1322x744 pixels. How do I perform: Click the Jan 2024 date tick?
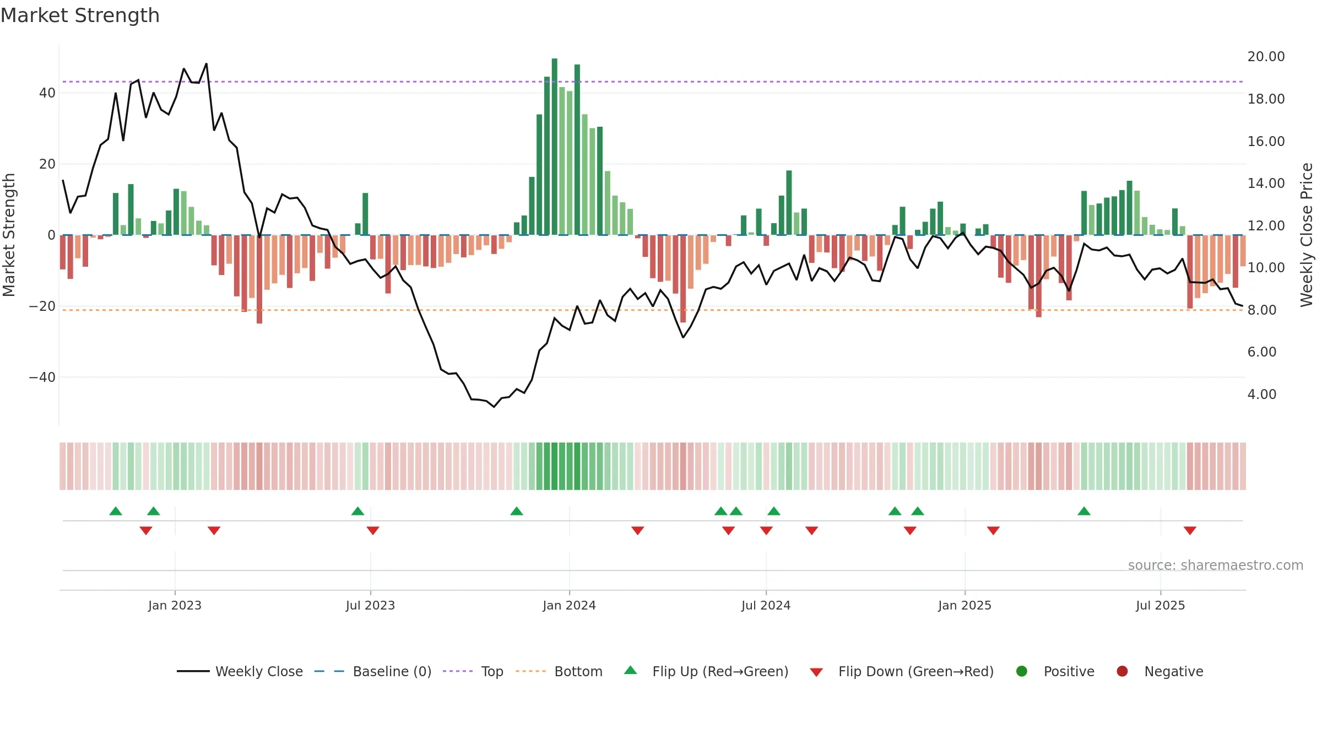pyautogui.click(x=569, y=605)
